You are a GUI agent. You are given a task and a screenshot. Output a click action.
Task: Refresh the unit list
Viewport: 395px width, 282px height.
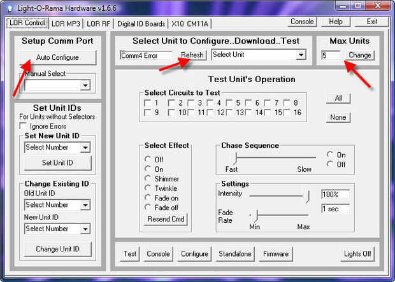(192, 55)
